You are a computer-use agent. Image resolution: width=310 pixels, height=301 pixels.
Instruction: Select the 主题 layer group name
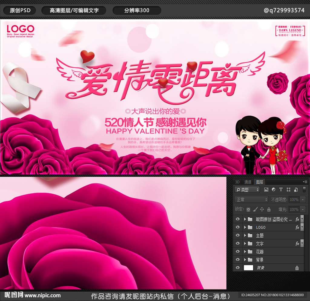[260, 236]
